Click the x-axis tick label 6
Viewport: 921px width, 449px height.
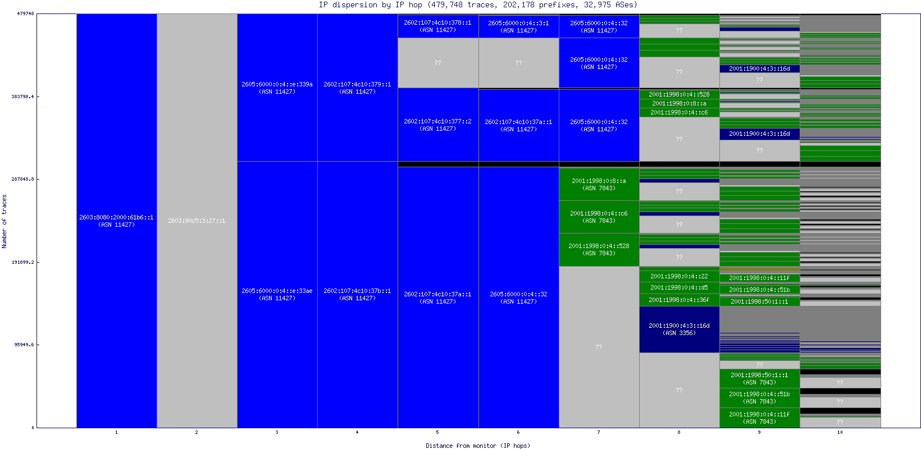(x=518, y=432)
